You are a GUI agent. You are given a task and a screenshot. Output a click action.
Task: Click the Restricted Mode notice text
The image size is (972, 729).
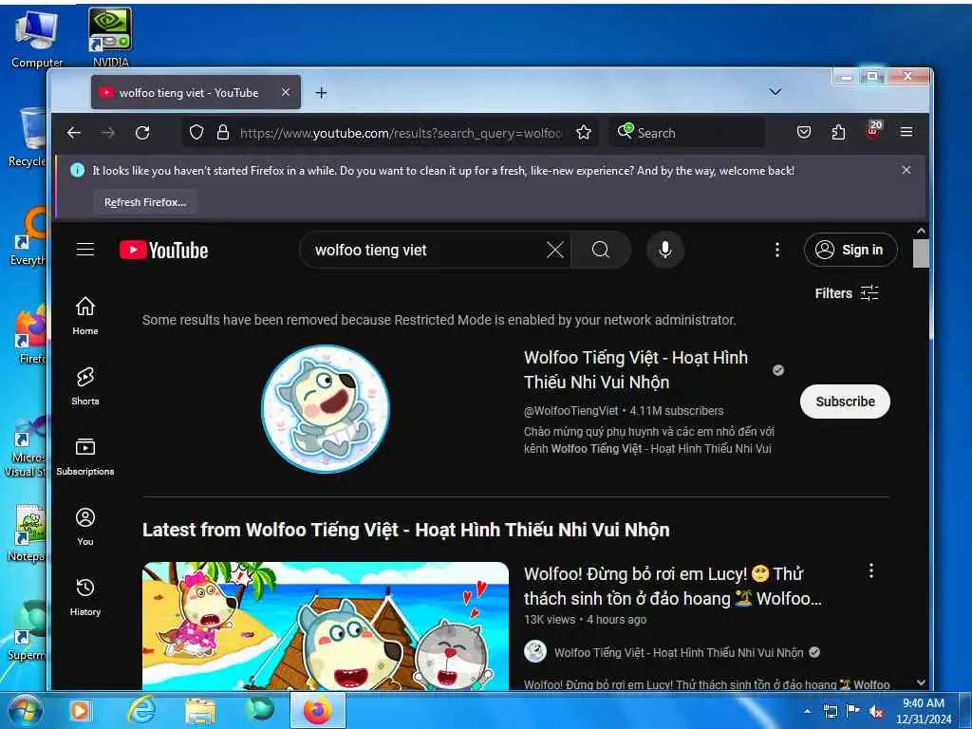[439, 321]
